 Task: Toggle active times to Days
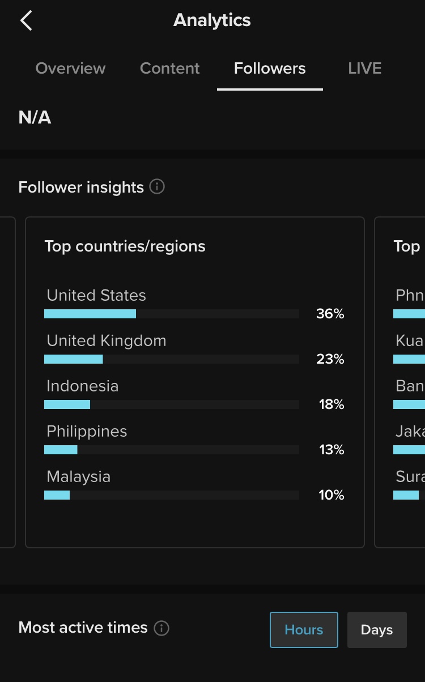pyautogui.click(x=377, y=630)
